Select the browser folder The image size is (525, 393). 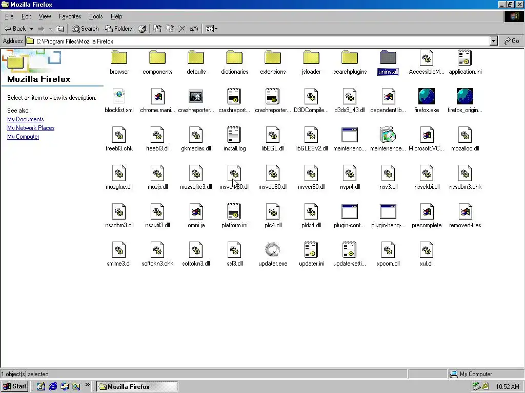pyautogui.click(x=119, y=58)
